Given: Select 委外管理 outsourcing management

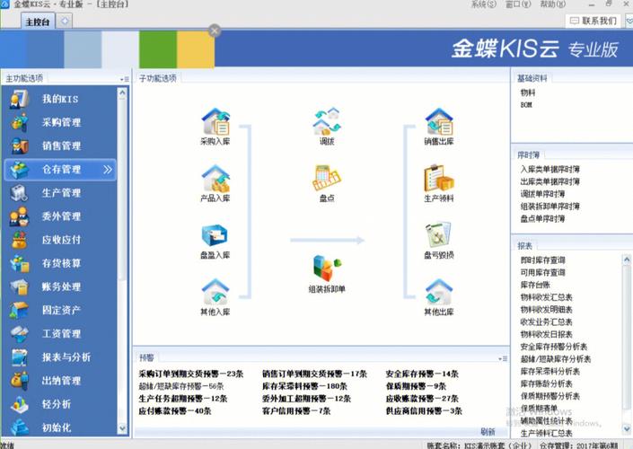Looking at the screenshot, I should click(x=60, y=216).
